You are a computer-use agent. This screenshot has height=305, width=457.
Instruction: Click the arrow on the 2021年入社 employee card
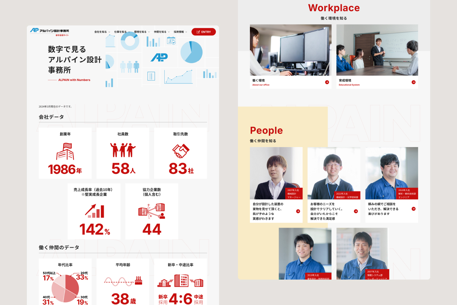[x=356, y=211]
